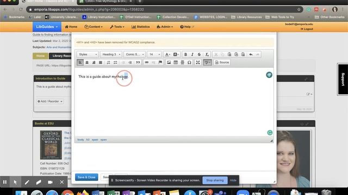Viewport: 348px width, 195px height.
Task: Maximize the editor with the fullscreen icon
Action: point(198,63)
